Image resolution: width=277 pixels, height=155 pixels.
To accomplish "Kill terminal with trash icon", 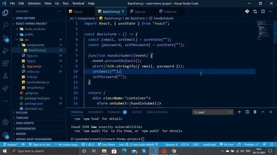I will (255, 112).
